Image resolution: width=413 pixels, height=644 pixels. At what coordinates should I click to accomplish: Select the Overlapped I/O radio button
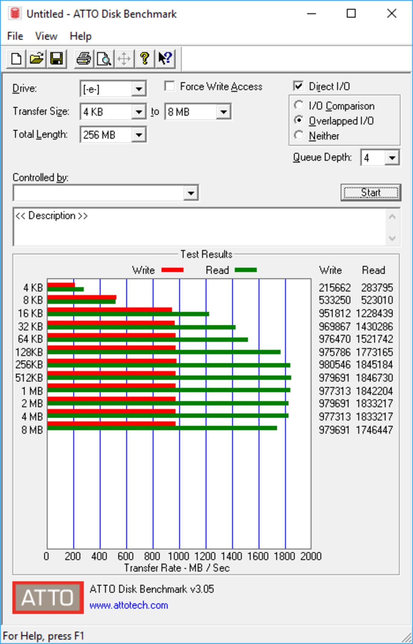[299, 120]
